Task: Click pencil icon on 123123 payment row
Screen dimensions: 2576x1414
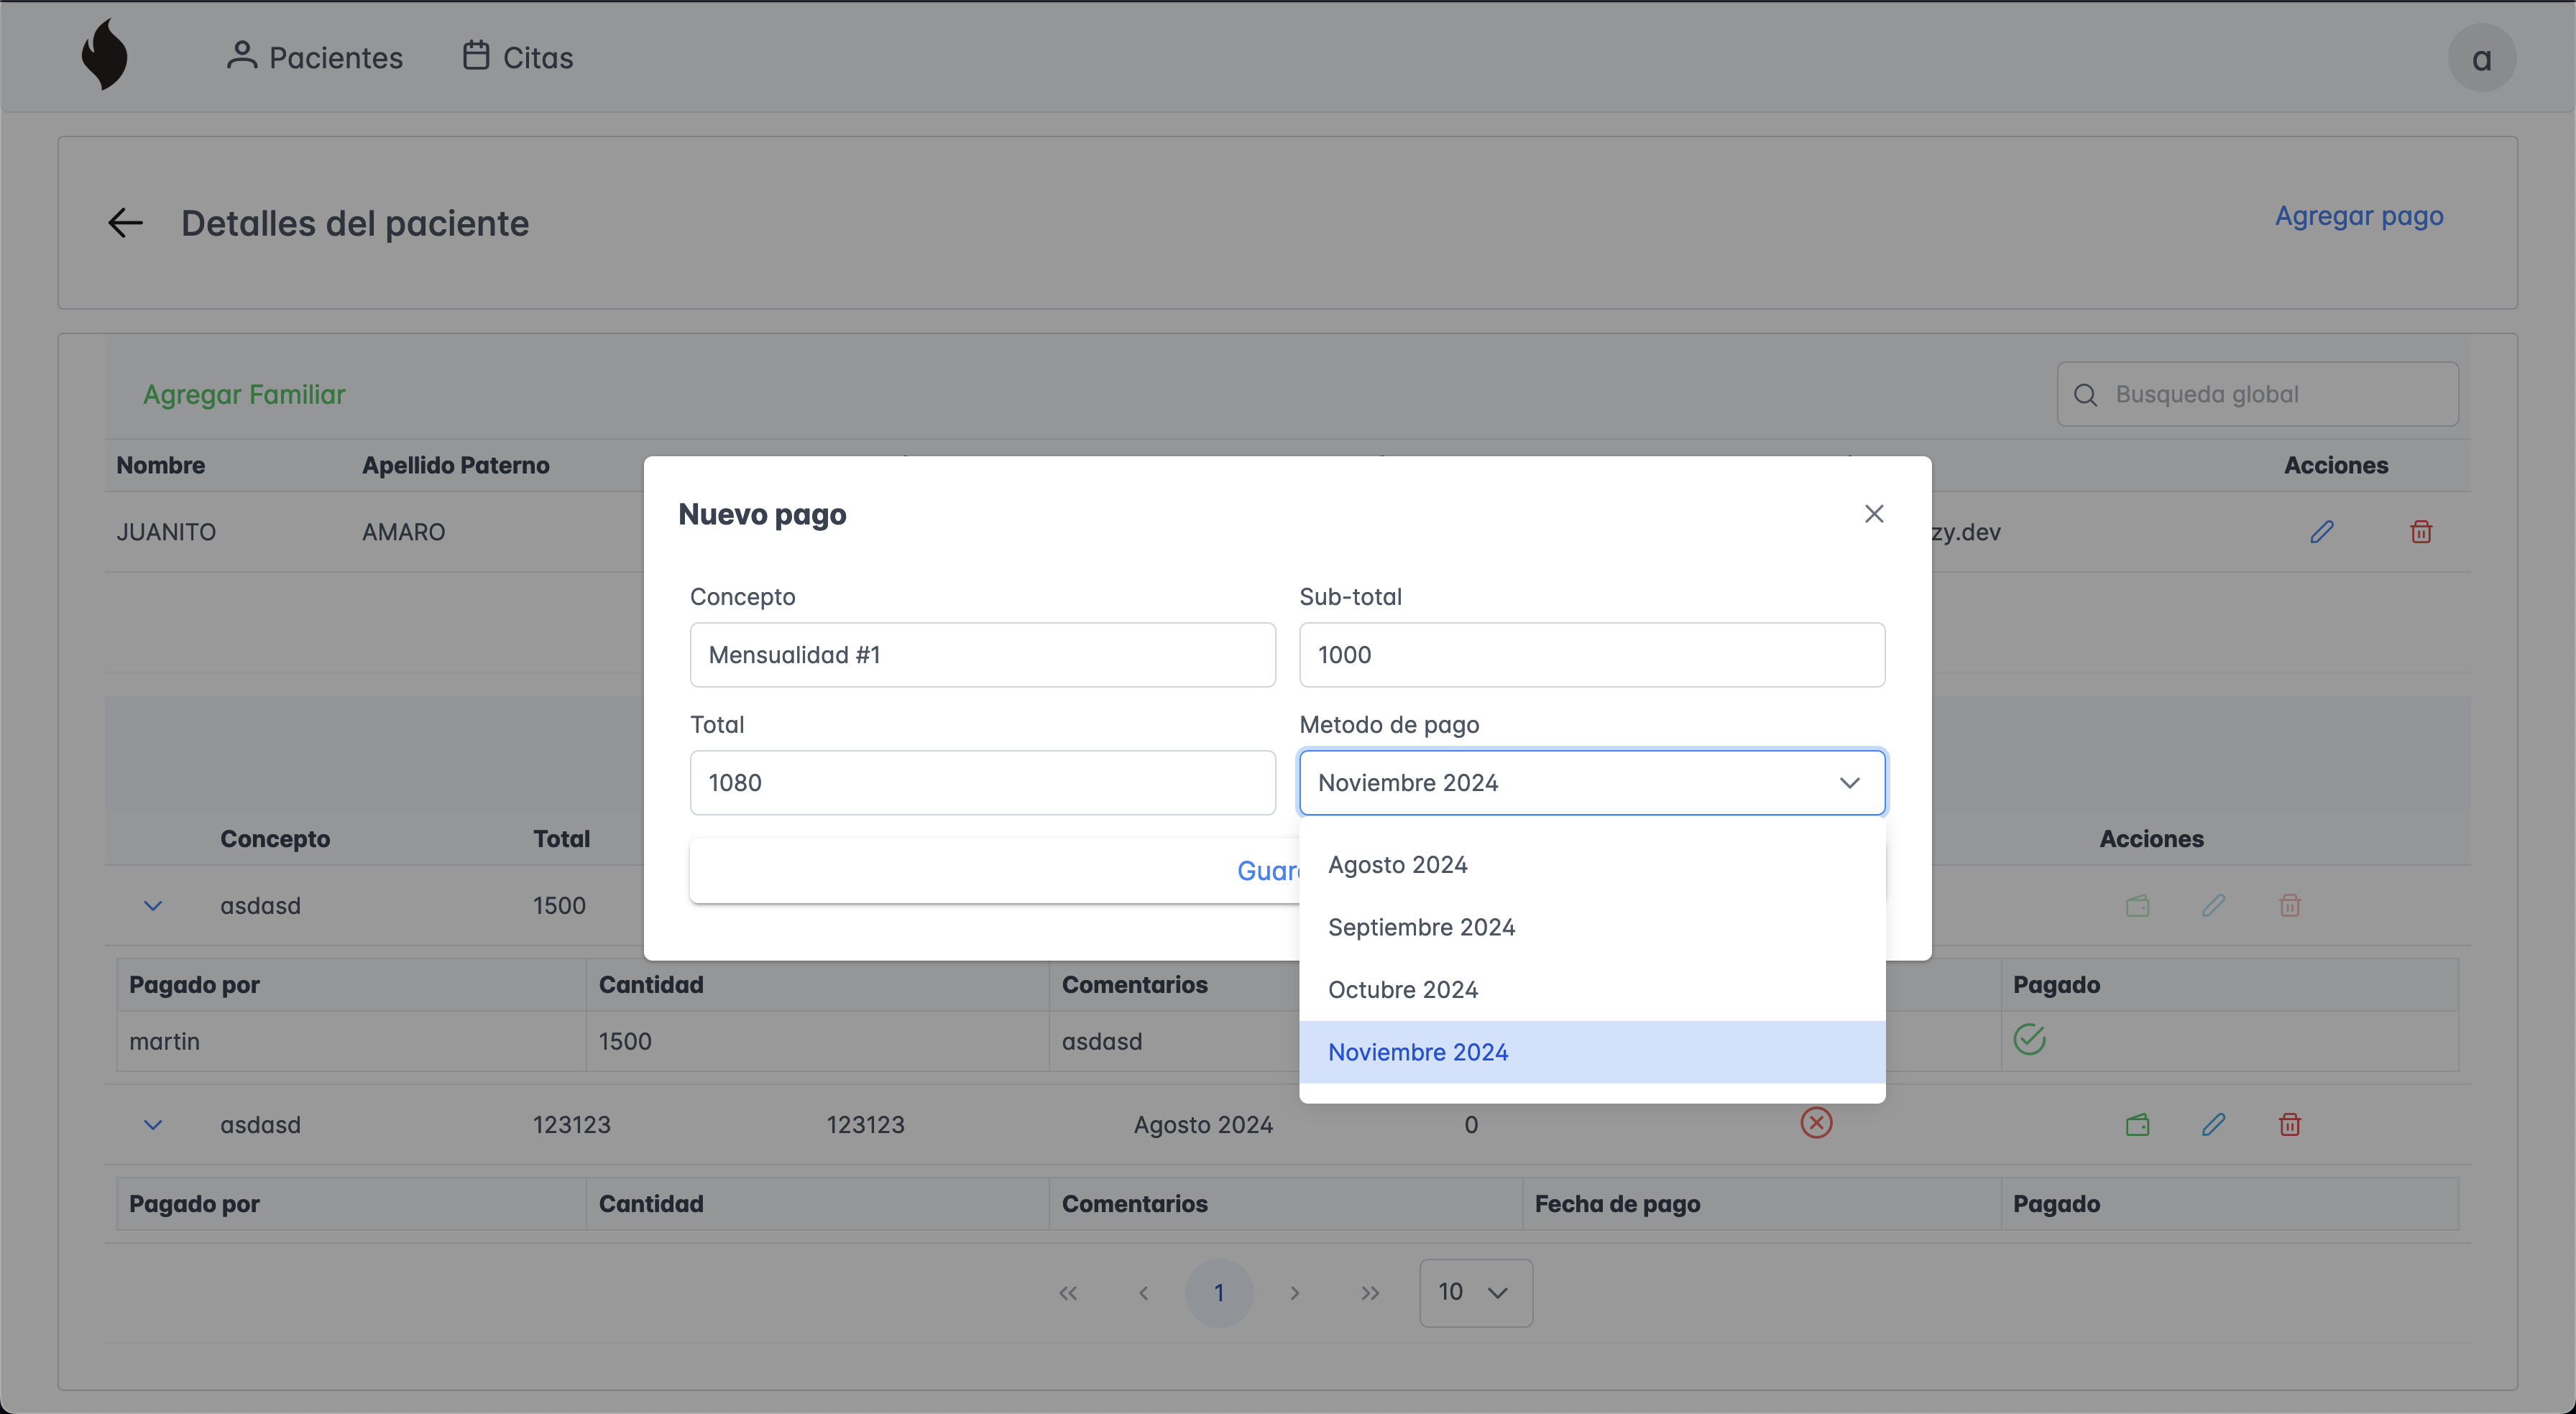Action: point(2213,1125)
